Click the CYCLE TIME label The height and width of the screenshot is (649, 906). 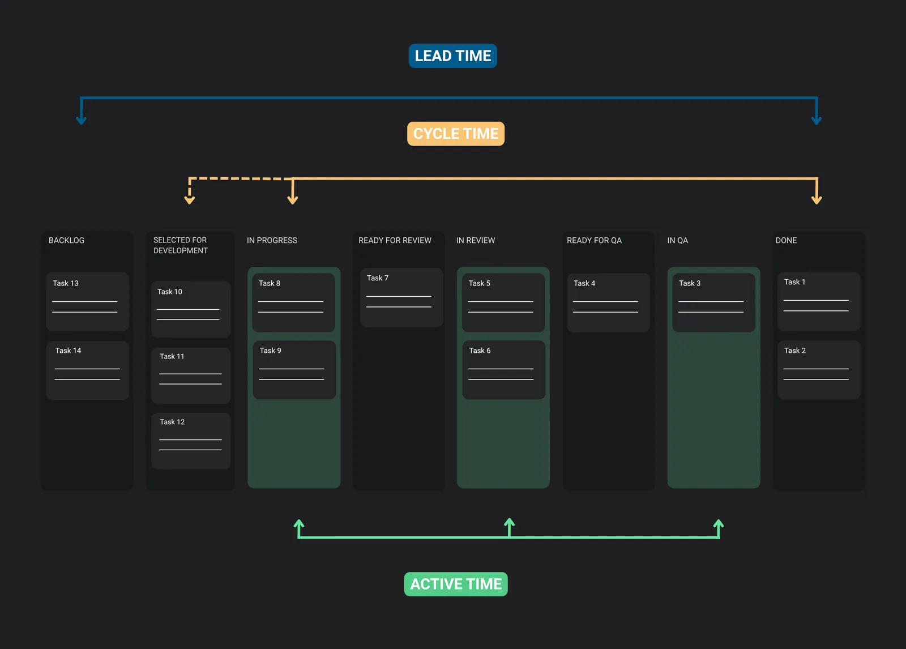point(456,134)
